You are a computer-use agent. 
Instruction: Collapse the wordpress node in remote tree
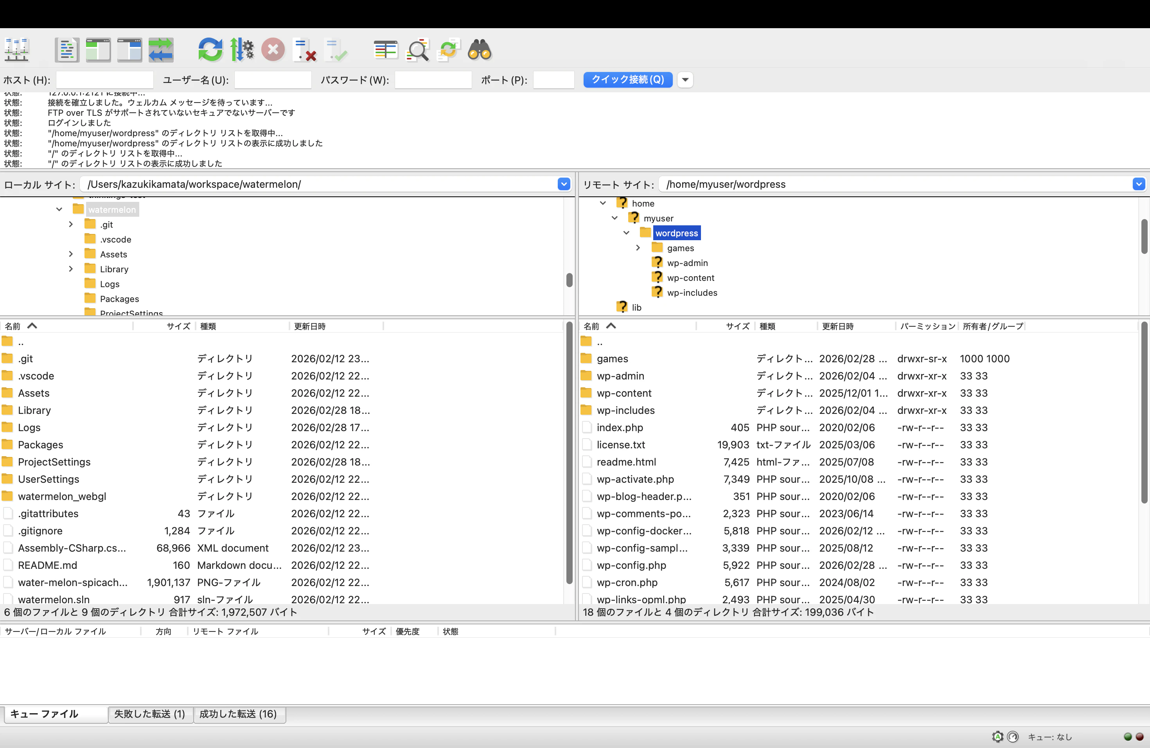(x=626, y=233)
